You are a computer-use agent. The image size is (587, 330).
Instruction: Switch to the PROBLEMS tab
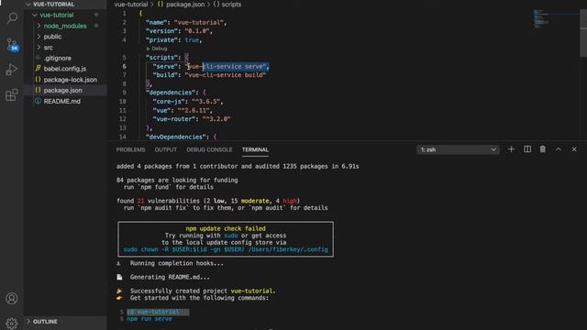[x=130, y=149]
